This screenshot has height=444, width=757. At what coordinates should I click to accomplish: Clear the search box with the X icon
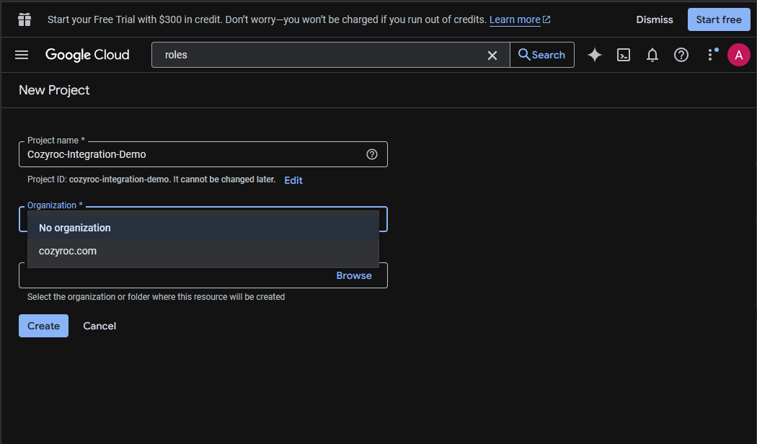(492, 55)
